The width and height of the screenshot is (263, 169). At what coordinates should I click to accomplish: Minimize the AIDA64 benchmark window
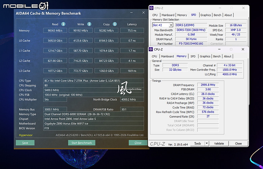[x=131, y=12]
